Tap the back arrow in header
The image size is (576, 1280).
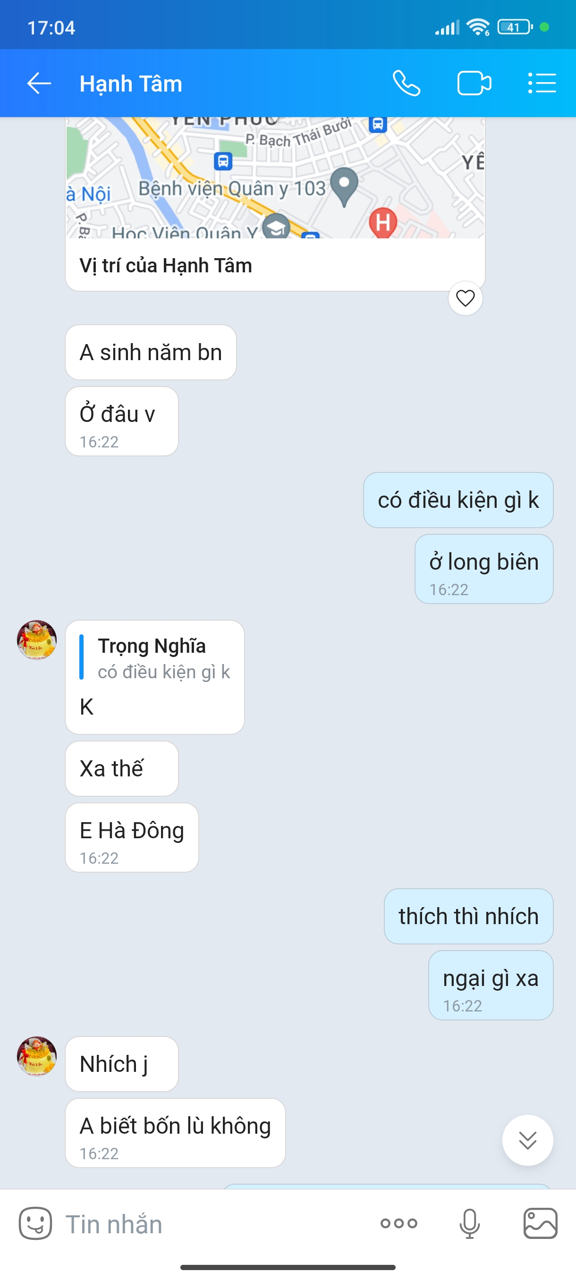39,83
